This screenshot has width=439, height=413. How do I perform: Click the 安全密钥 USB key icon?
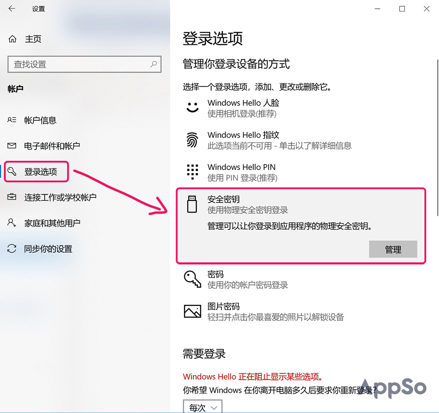click(192, 204)
